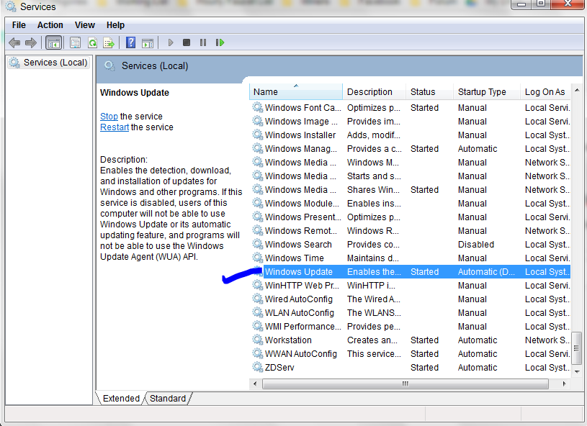Open the Action menu
Image resolution: width=587 pixels, height=426 pixels.
[50, 25]
